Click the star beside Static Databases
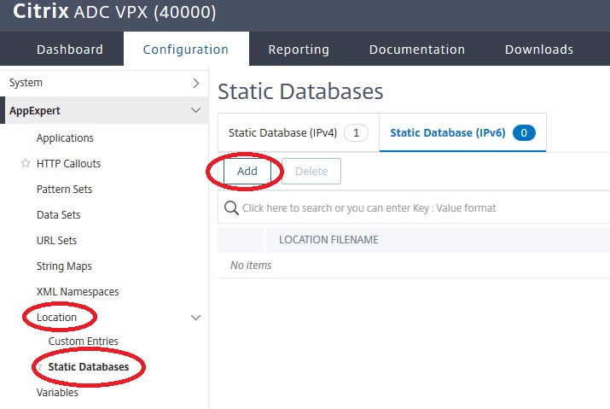 [x=39, y=366]
